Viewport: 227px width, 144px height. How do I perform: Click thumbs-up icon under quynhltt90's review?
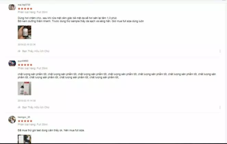tap(19, 107)
